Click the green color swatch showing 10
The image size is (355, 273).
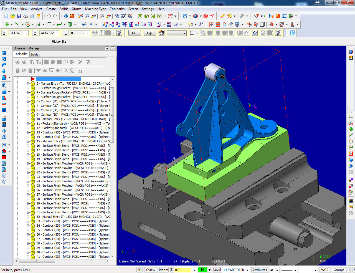point(202,270)
